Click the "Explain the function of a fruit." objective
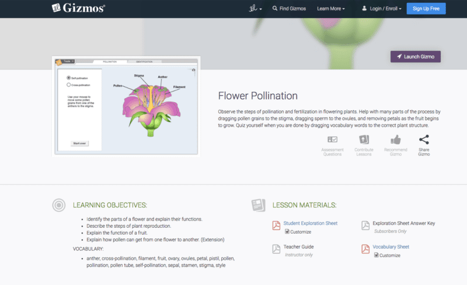 click(117, 233)
